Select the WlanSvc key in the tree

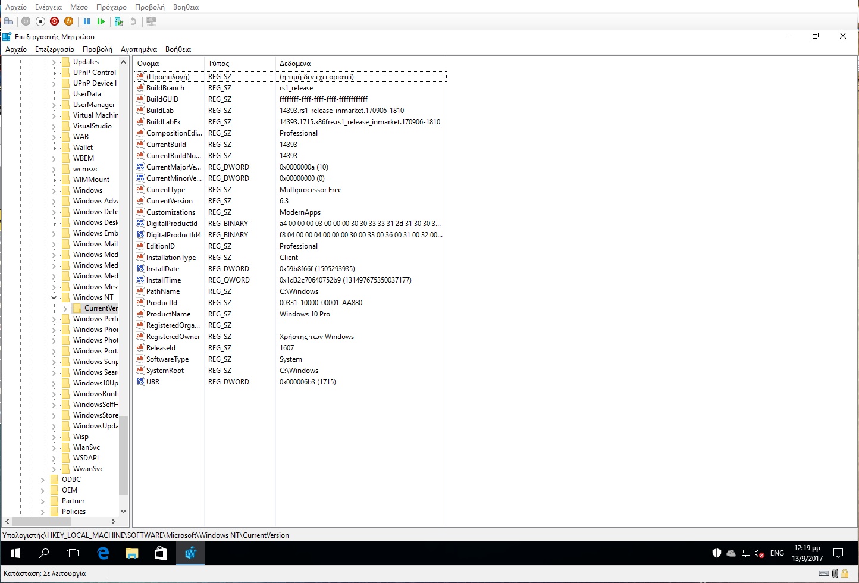86,447
